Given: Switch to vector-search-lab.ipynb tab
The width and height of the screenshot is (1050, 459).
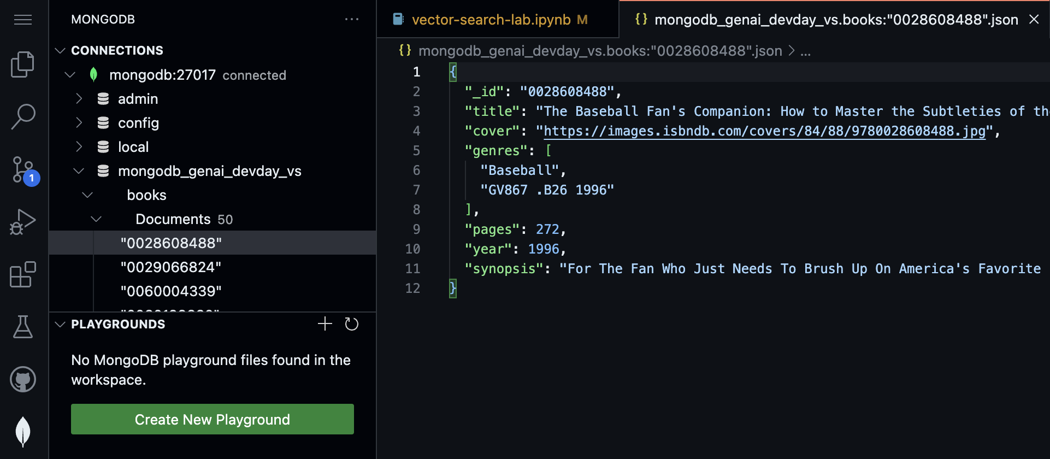Looking at the screenshot, I should pyautogui.click(x=497, y=20).
